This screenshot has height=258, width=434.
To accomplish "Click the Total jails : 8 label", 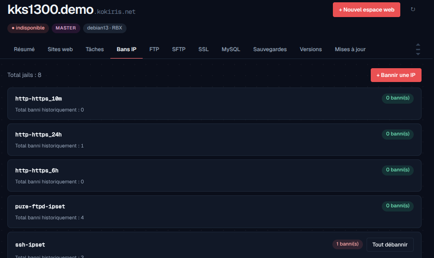I will (x=24, y=75).
